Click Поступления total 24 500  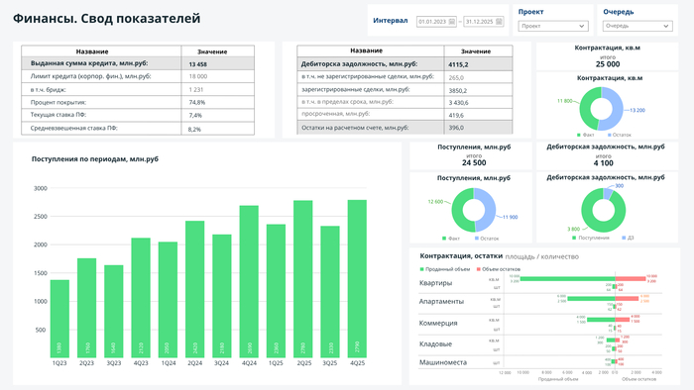[x=474, y=162]
